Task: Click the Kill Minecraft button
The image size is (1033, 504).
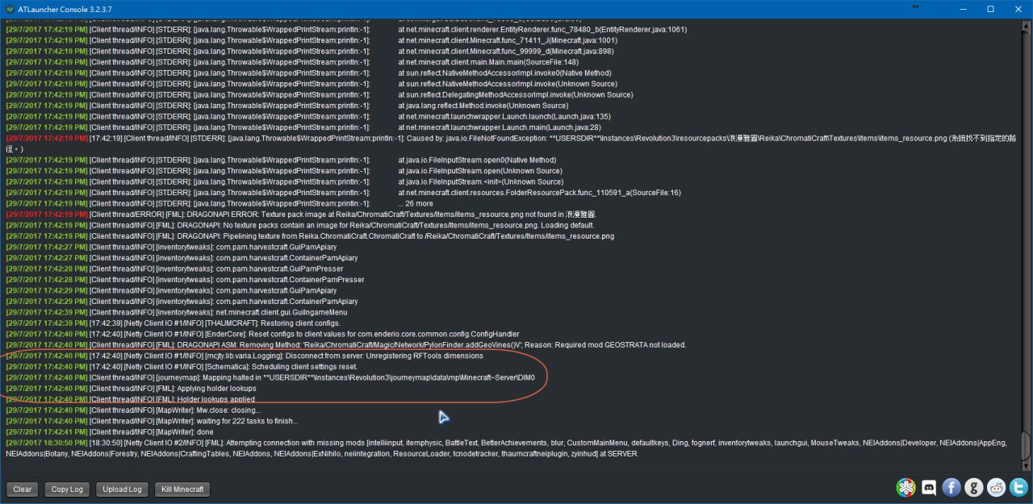Action: [182, 489]
